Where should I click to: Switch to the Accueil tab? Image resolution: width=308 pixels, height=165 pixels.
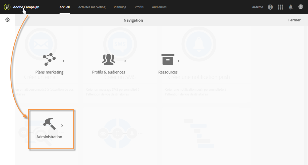(65, 7)
